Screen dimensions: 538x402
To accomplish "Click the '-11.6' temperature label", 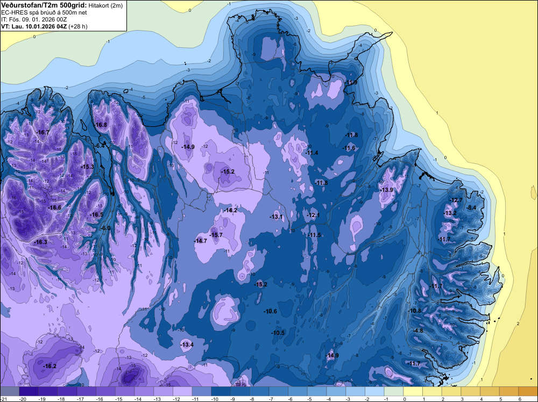I will (349, 148).
